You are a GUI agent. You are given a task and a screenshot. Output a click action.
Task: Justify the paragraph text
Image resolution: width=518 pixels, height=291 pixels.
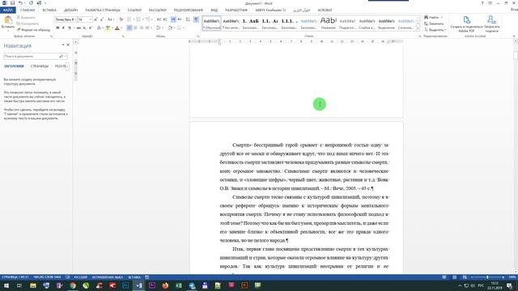[147, 27]
